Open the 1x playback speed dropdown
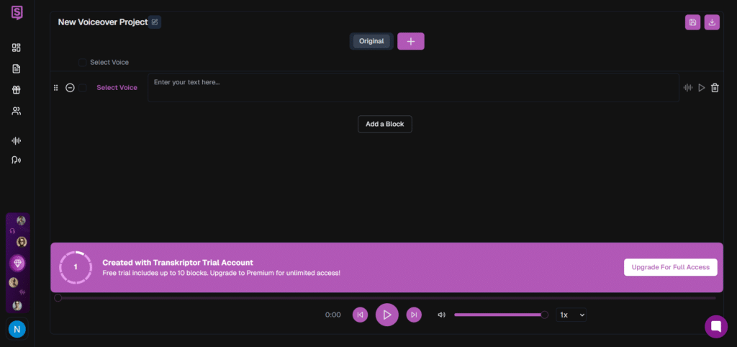 coord(571,315)
